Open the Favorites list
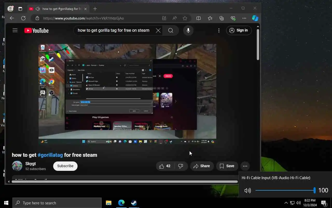332x208 pixels. (210, 18)
